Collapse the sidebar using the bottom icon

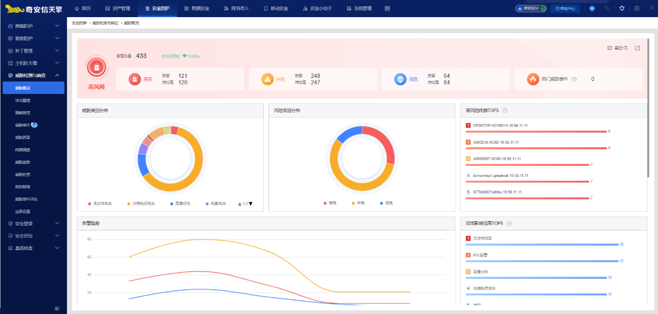(57, 309)
